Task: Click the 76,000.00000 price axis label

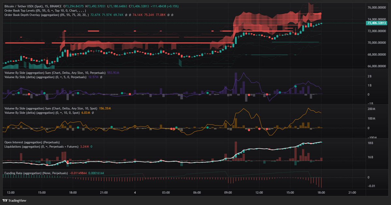Action: (377, 7)
